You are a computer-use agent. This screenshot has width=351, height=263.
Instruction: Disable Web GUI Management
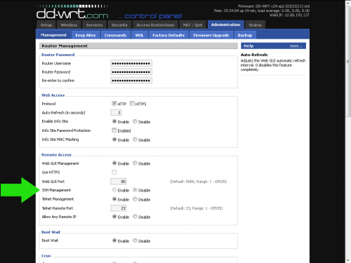135,163
